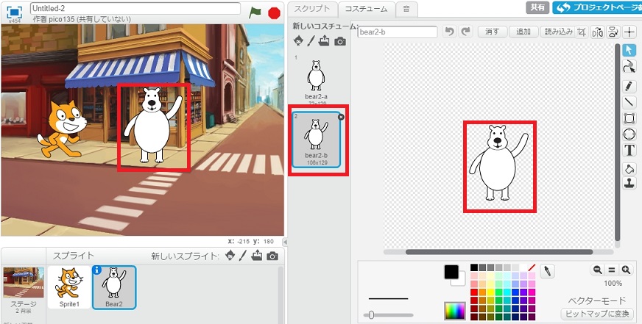Stop the project with the red stop sign
Viewport: 642px width, 324px height.
pos(274,13)
